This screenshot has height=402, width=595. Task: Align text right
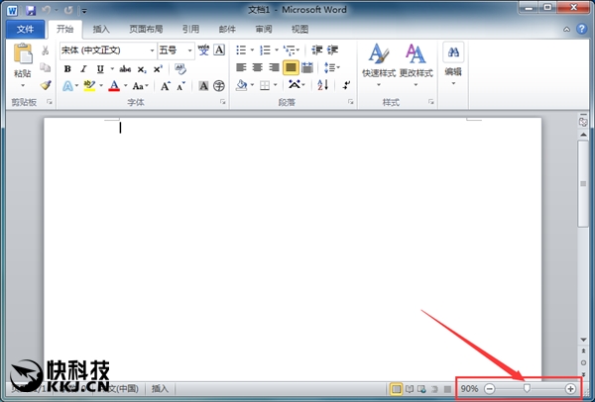274,67
